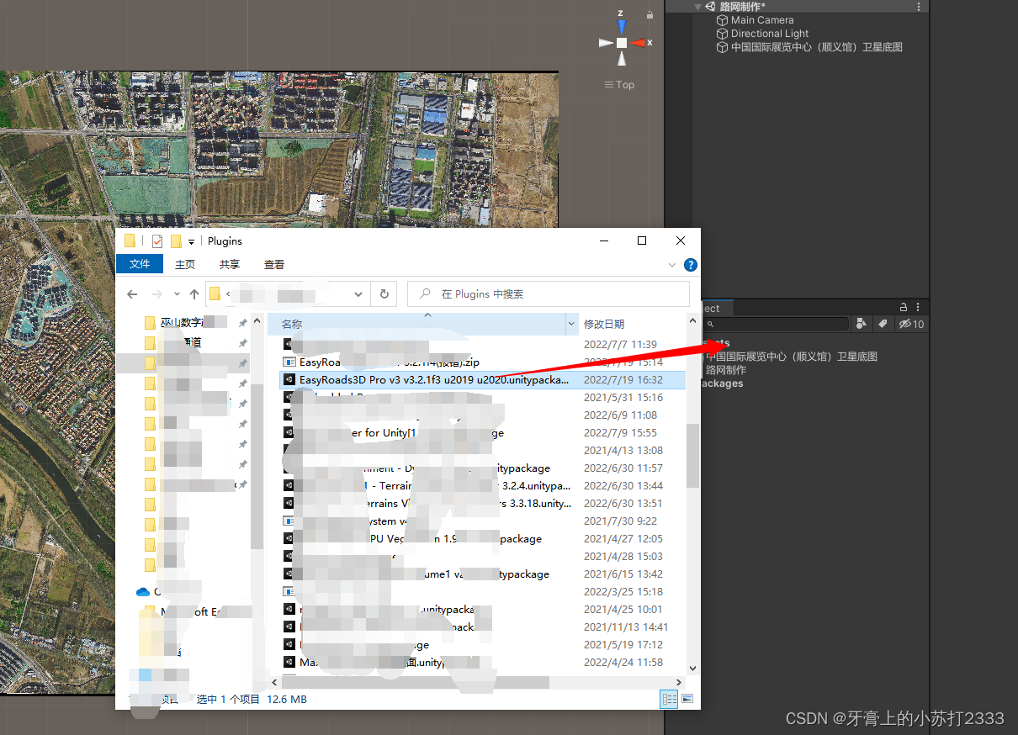
Task: Click the date 2021/5/31 15:16
Action: pyautogui.click(x=623, y=398)
